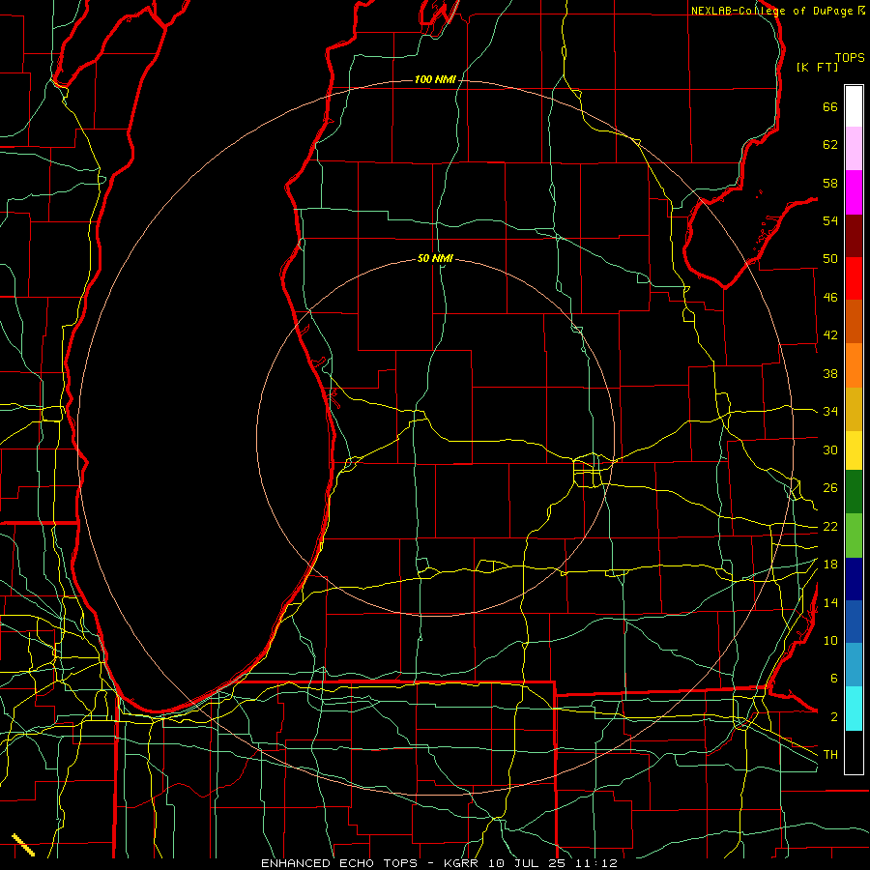Click the '18' legend value
Screen dimensions: 870x870
(x=830, y=565)
